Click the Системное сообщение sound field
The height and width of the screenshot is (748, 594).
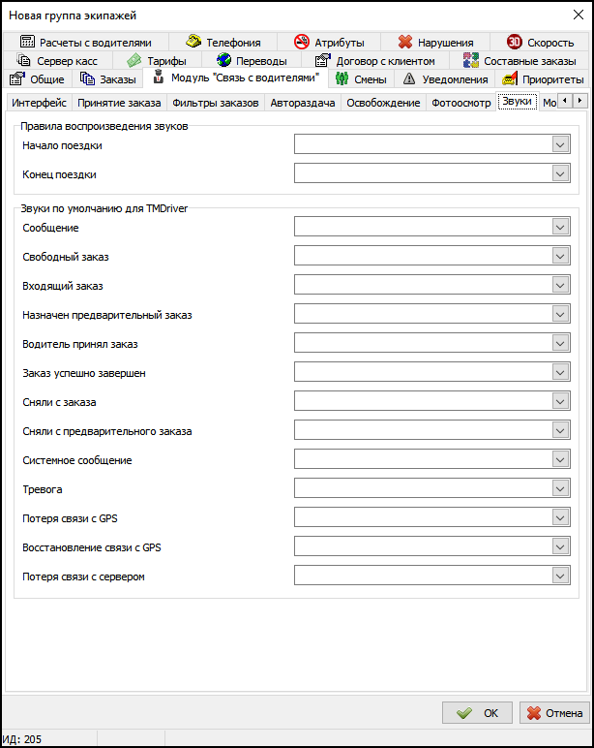(423, 459)
